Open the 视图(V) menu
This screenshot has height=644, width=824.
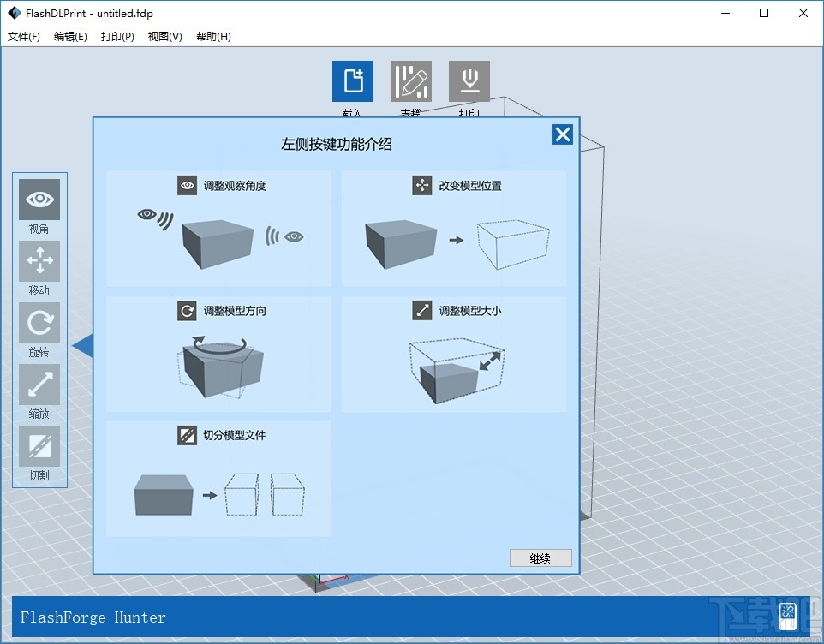tap(164, 36)
